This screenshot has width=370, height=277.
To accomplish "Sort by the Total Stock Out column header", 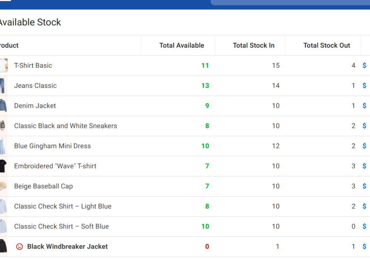I will pos(327,45).
